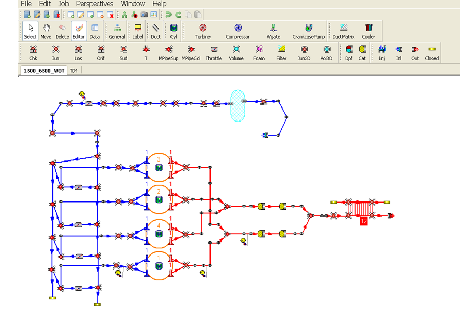Select the CrankcasePump tool
Image resolution: width=460 pixels, height=336 pixels.
[308, 31]
